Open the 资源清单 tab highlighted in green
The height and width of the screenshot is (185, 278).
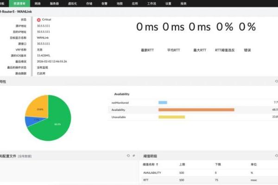click(x=19, y=4)
